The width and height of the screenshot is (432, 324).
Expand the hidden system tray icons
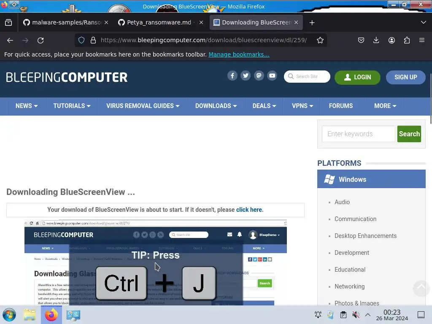pos(368,315)
